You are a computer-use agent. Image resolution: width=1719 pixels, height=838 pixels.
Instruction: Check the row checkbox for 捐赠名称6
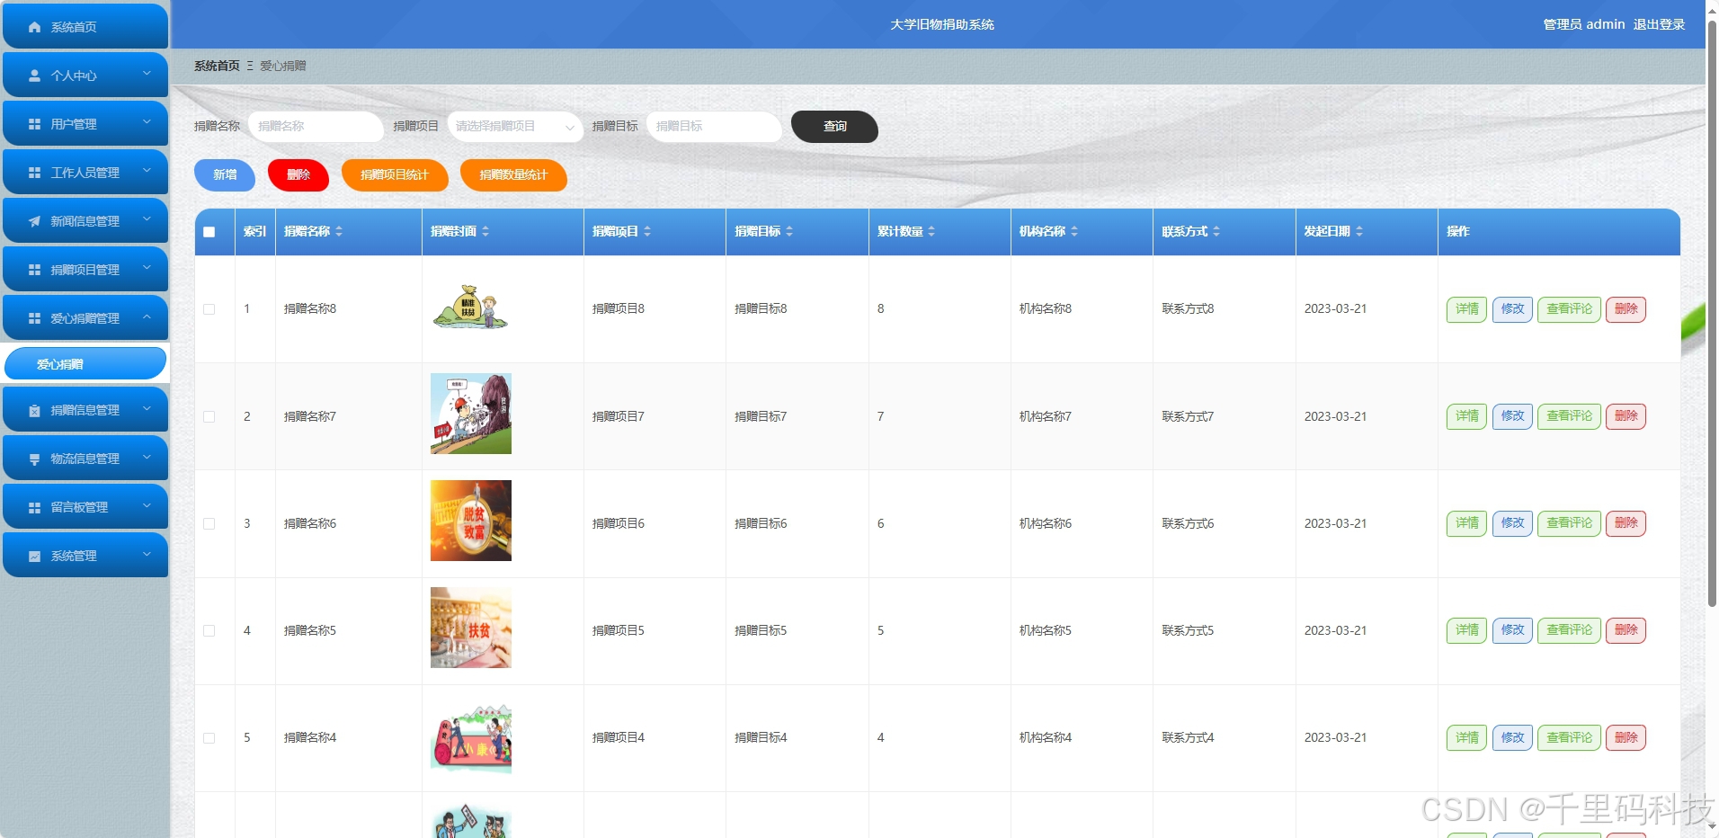209,523
